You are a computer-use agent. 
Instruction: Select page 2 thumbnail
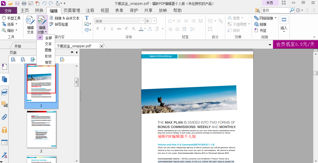(41, 129)
